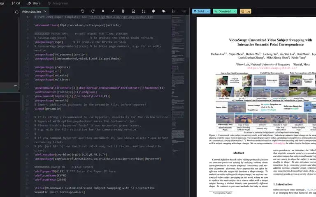
Task: Redo the last edit
Action: pos(93,11)
